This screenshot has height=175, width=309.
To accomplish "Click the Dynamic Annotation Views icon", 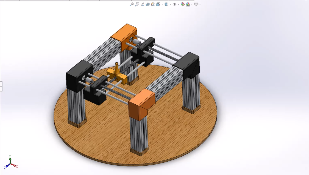I will tap(153, 4).
